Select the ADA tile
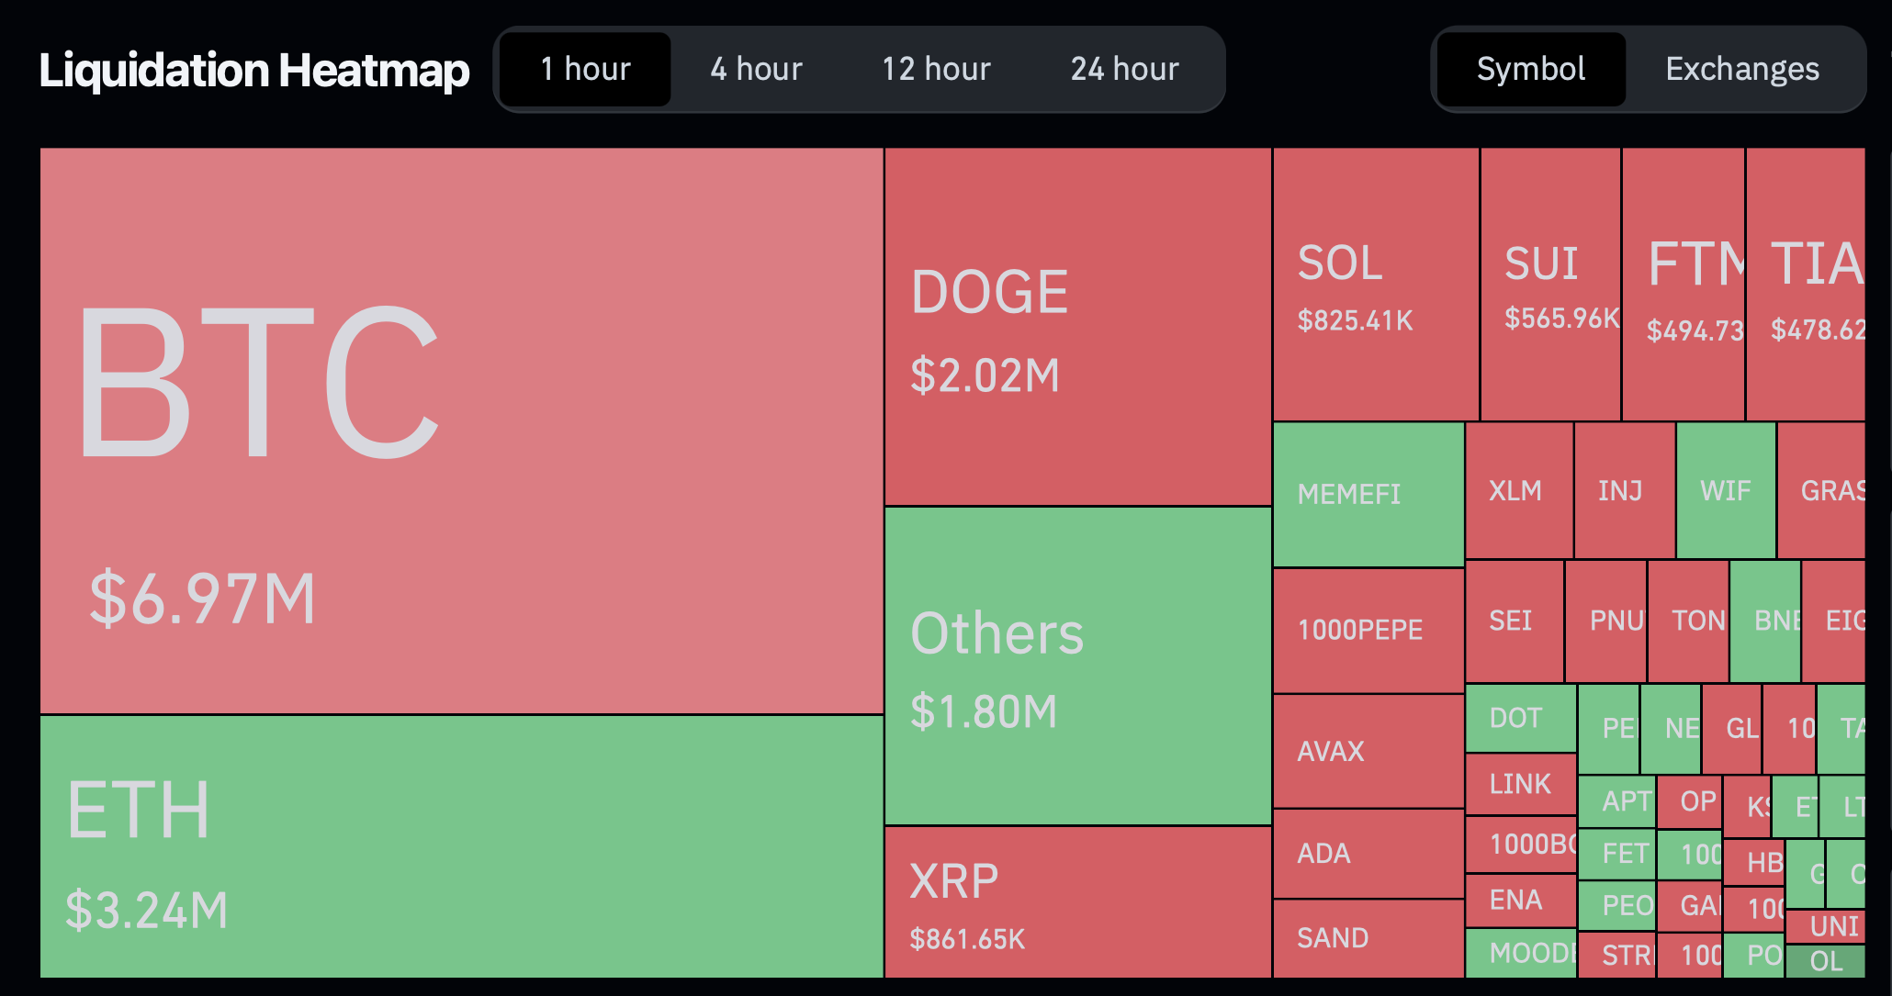Image resolution: width=1892 pixels, height=996 pixels. pos(1368,853)
